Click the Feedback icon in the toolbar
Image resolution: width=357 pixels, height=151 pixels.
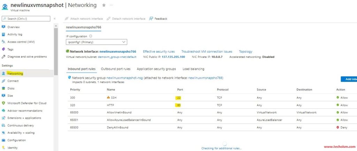[x=151, y=19]
